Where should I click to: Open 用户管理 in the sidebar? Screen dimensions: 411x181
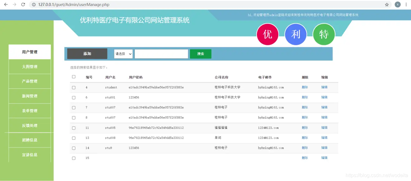pos(30,52)
